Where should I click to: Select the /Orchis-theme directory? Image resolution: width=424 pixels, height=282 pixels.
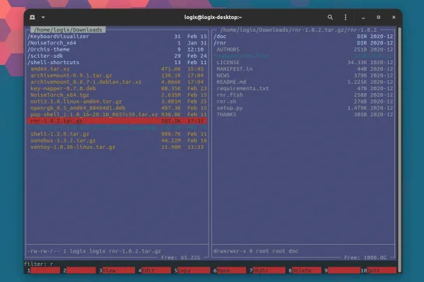[x=117, y=49]
